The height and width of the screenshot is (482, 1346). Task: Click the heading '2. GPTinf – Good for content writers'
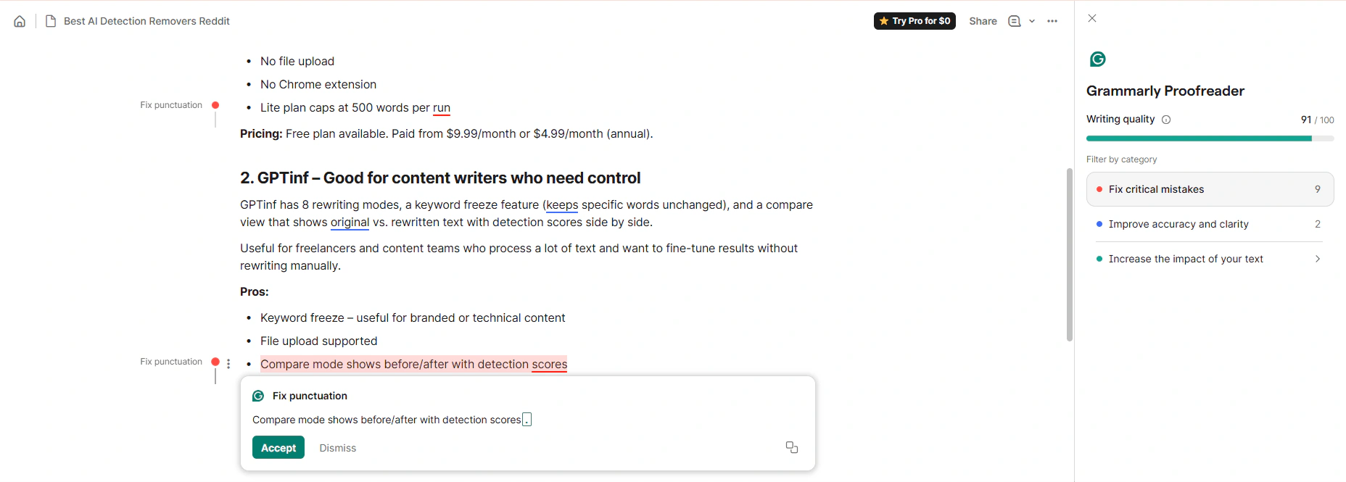tap(440, 178)
